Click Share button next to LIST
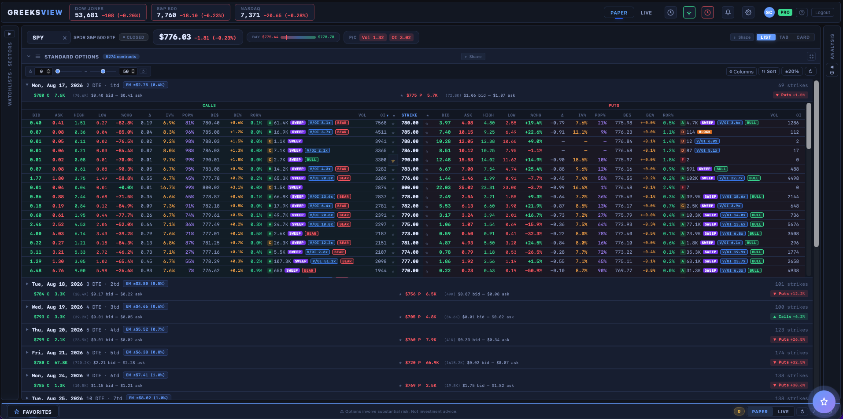The image size is (843, 419). point(742,37)
